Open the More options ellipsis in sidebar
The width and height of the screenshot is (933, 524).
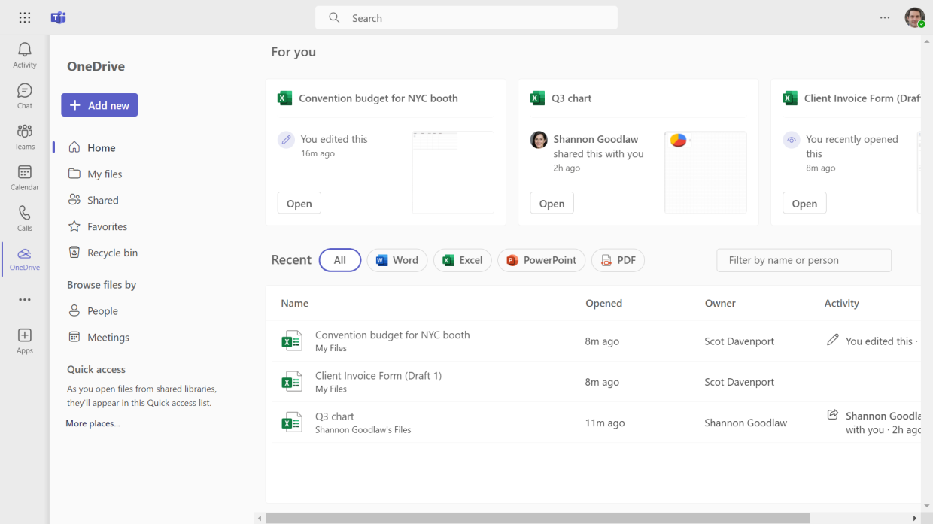click(24, 299)
